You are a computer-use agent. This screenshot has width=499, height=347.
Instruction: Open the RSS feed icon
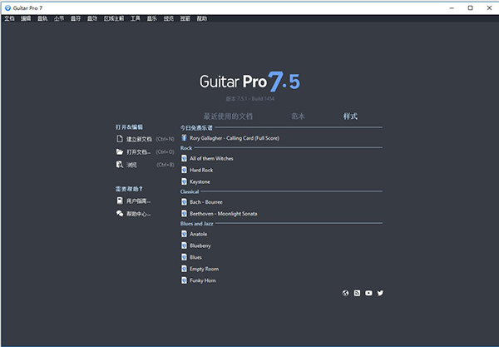pyautogui.click(x=357, y=293)
